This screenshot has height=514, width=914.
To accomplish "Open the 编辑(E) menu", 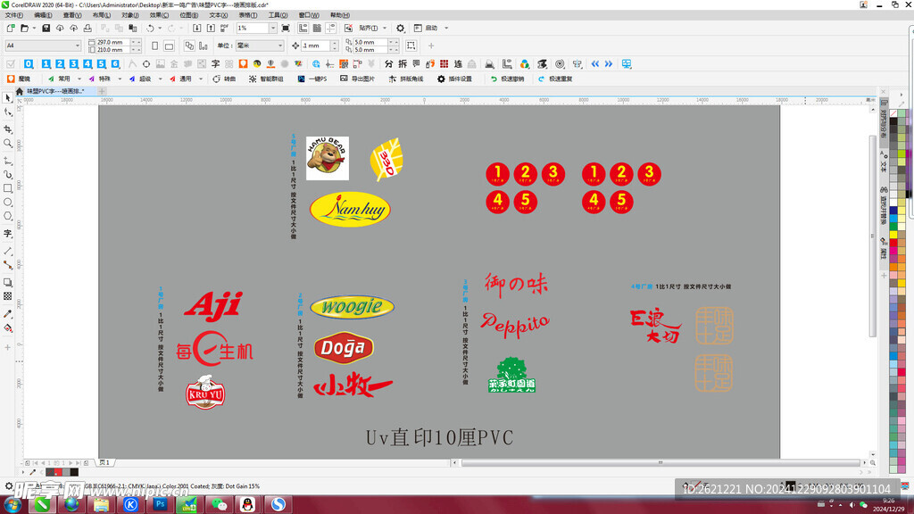I will click(43, 15).
